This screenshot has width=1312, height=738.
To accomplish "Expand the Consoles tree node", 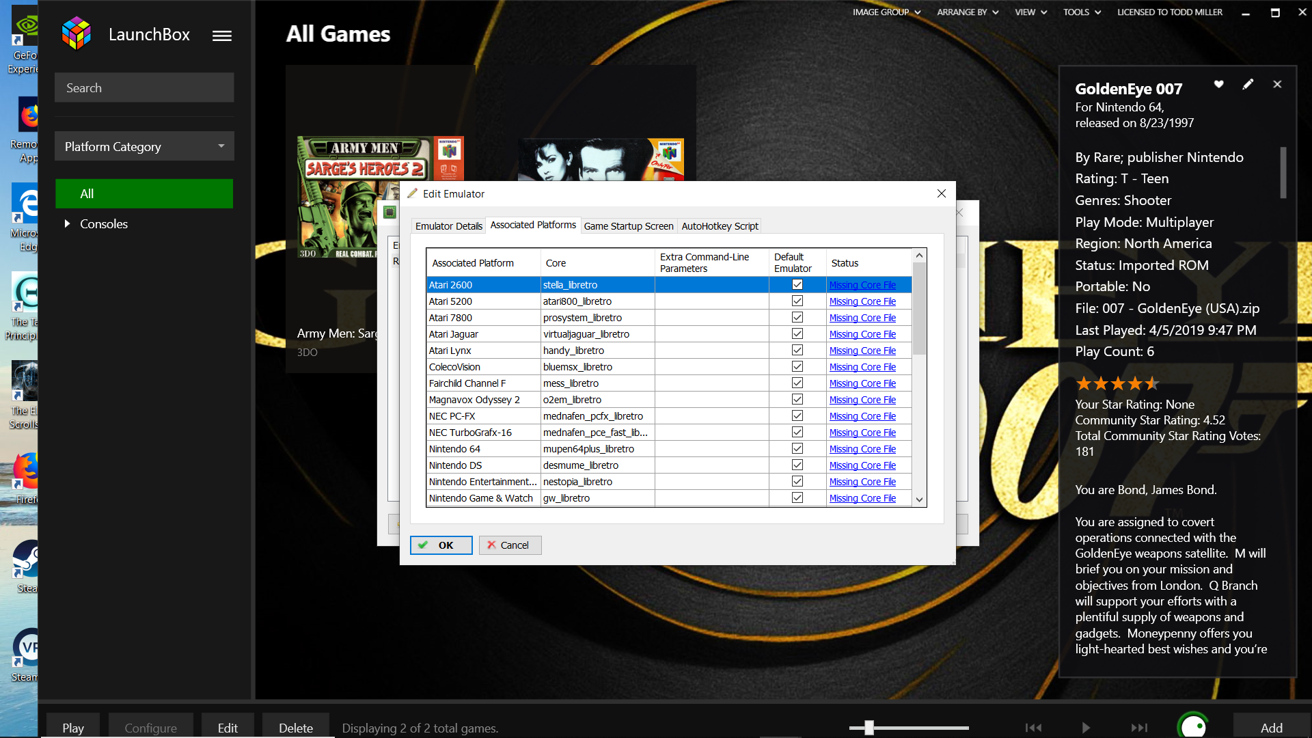I will click(x=67, y=223).
